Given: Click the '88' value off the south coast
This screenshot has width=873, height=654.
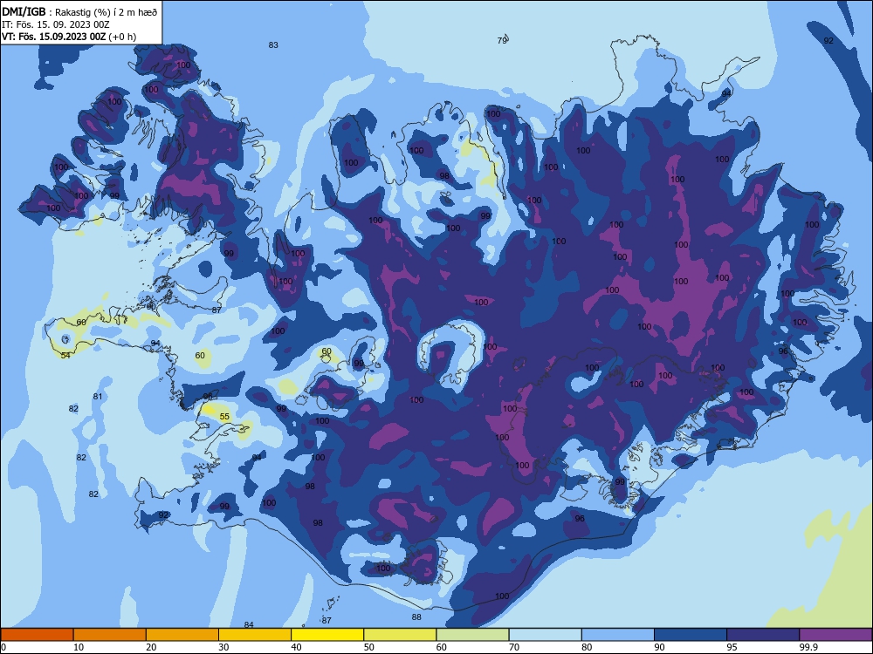Looking at the screenshot, I should point(416,617).
